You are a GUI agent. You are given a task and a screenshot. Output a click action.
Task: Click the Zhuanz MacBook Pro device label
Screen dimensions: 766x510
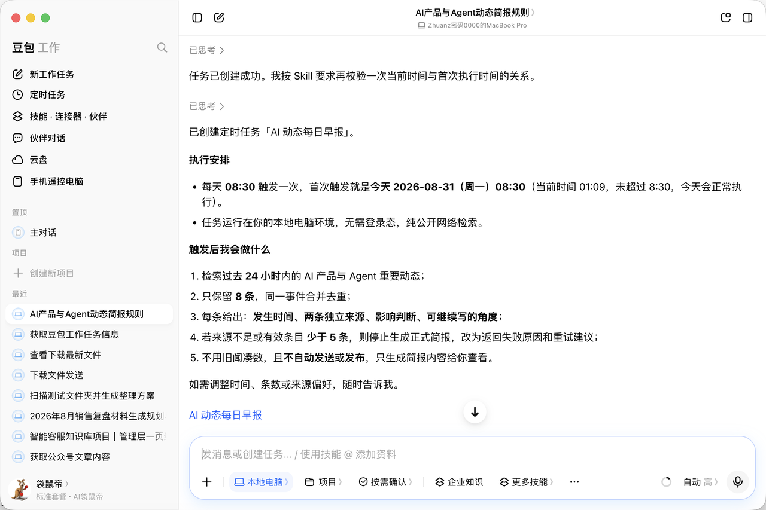coord(472,26)
